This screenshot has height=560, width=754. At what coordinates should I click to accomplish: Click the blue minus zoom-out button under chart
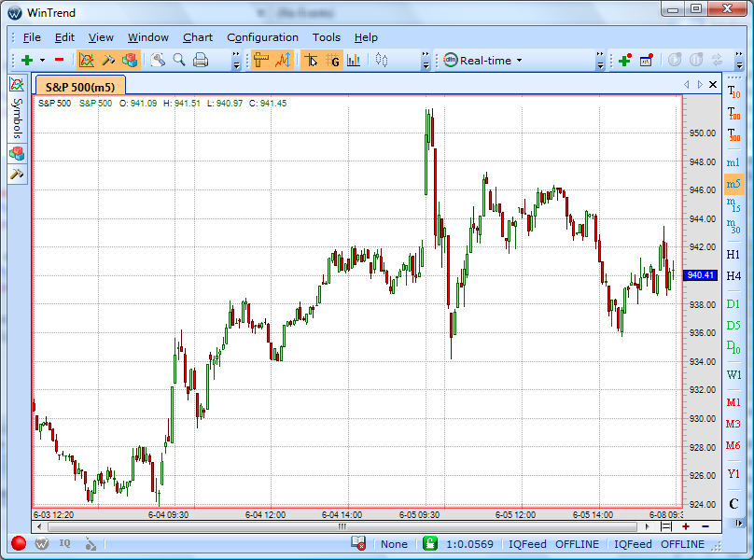point(705,526)
